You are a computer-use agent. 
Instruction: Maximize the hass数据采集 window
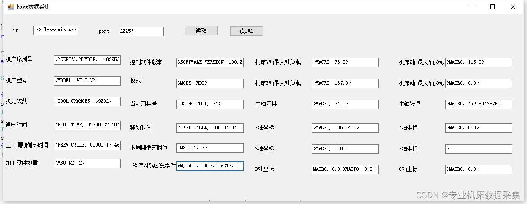[x=492, y=7]
